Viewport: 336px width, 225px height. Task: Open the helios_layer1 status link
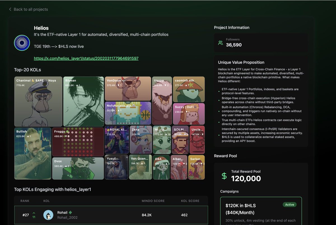(x=86, y=58)
